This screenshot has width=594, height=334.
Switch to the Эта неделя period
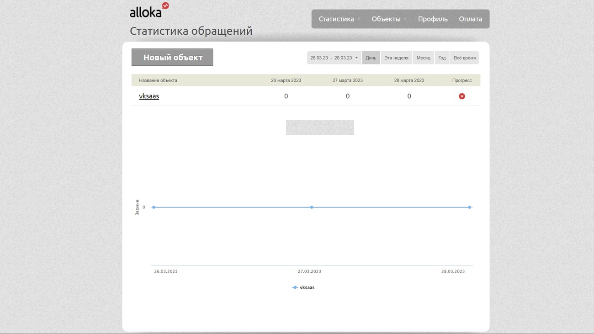(396, 58)
